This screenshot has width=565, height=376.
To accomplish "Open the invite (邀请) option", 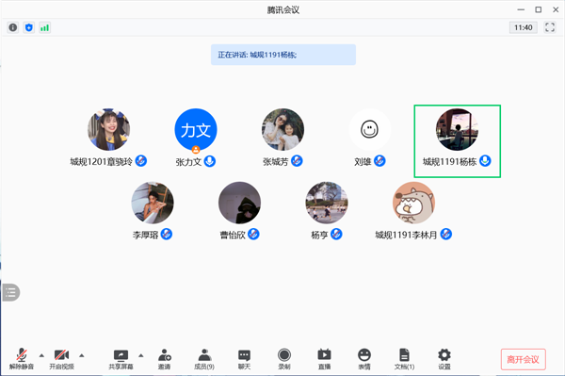I will click(164, 359).
